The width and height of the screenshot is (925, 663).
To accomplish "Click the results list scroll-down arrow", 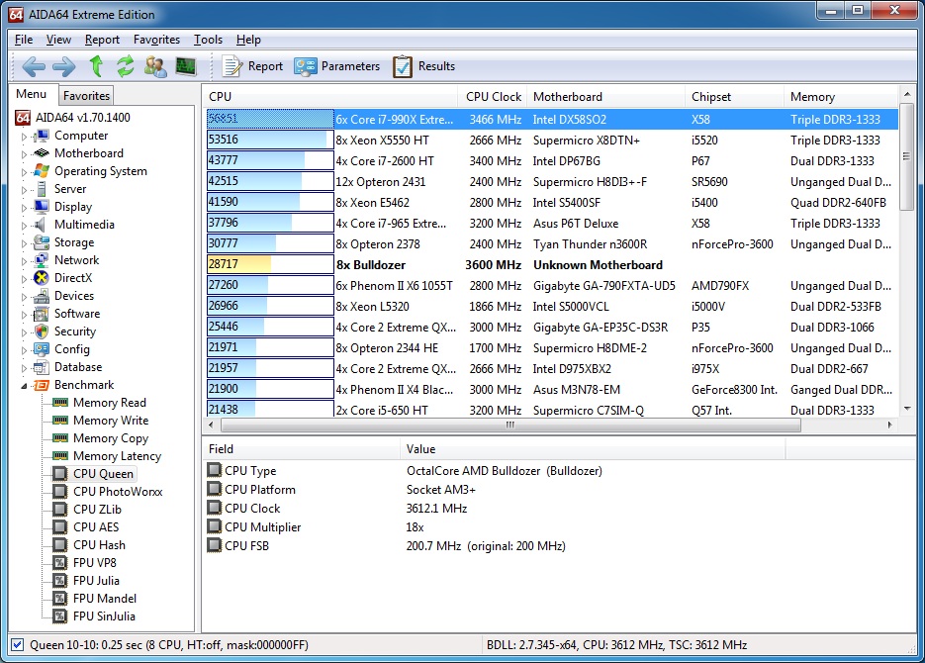I will coord(907,409).
